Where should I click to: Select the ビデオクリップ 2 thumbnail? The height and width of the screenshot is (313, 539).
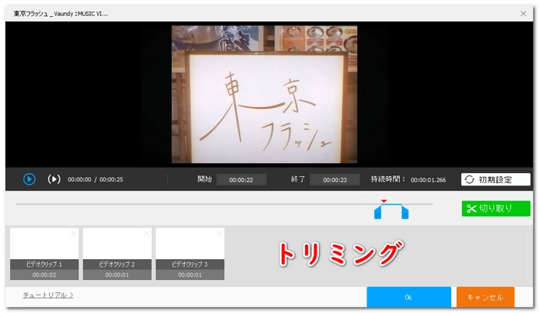click(x=117, y=254)
